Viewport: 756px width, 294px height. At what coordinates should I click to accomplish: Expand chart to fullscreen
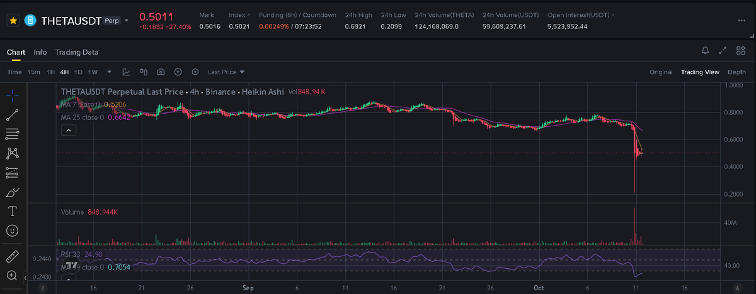[723, 50]
